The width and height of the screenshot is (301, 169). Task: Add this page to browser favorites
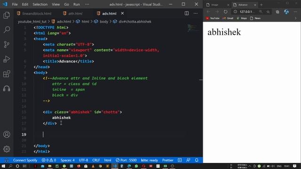coord(268,12)
